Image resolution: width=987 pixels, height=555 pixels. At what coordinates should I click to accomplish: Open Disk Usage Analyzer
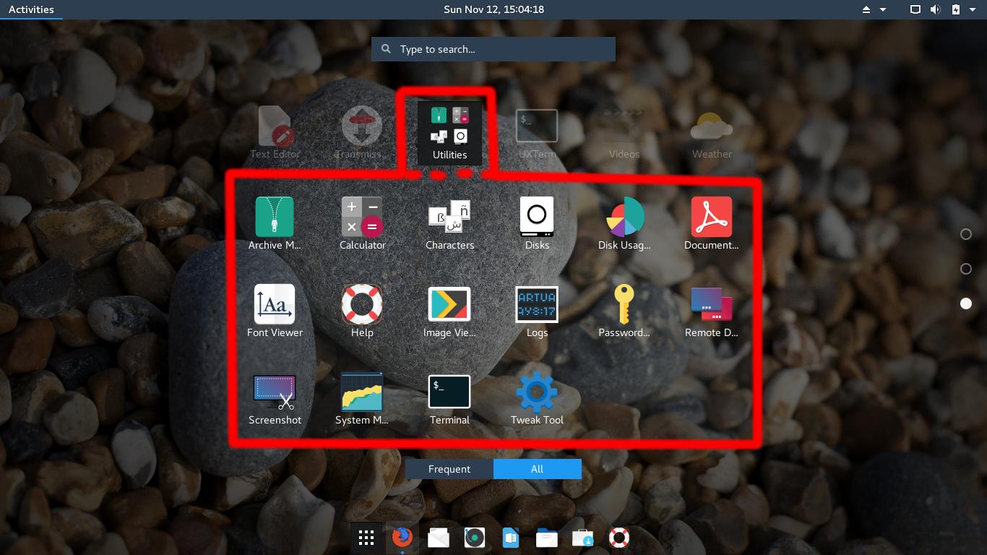pyautogui.click(x=624, y=217)
